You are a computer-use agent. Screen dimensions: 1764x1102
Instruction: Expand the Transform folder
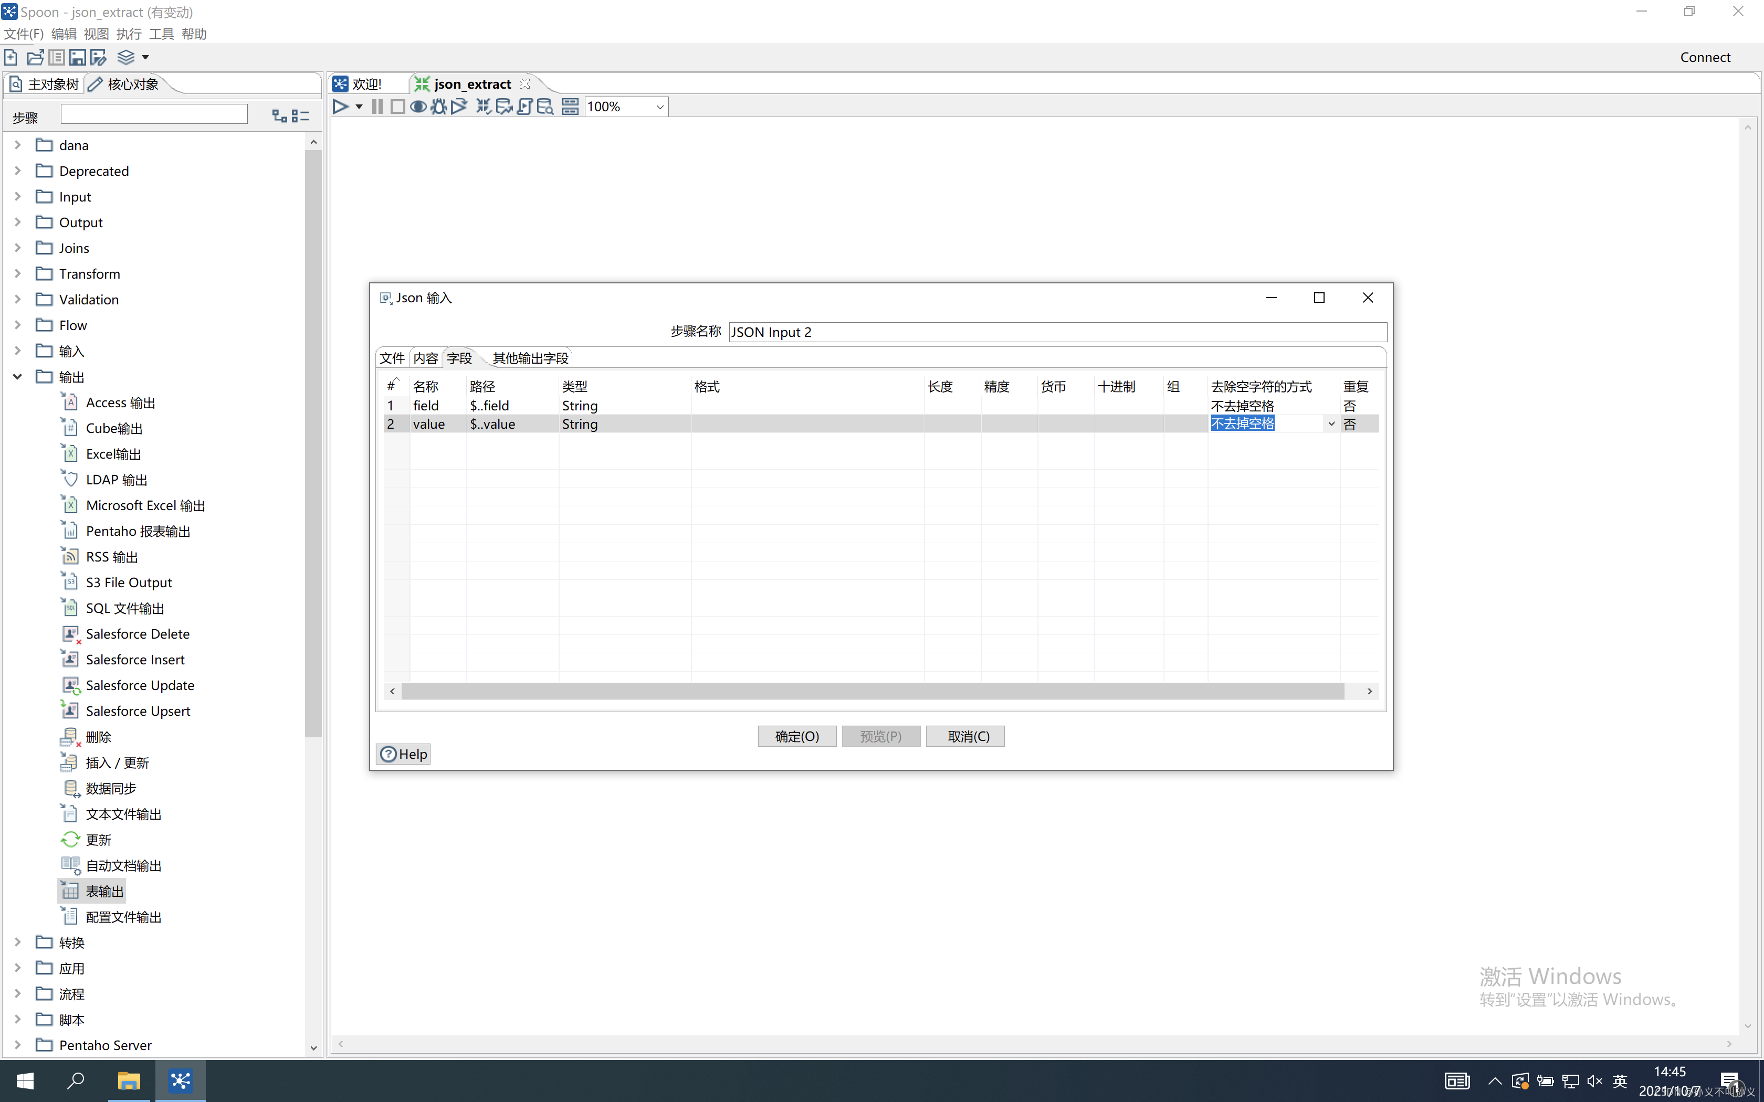point(17,274)
